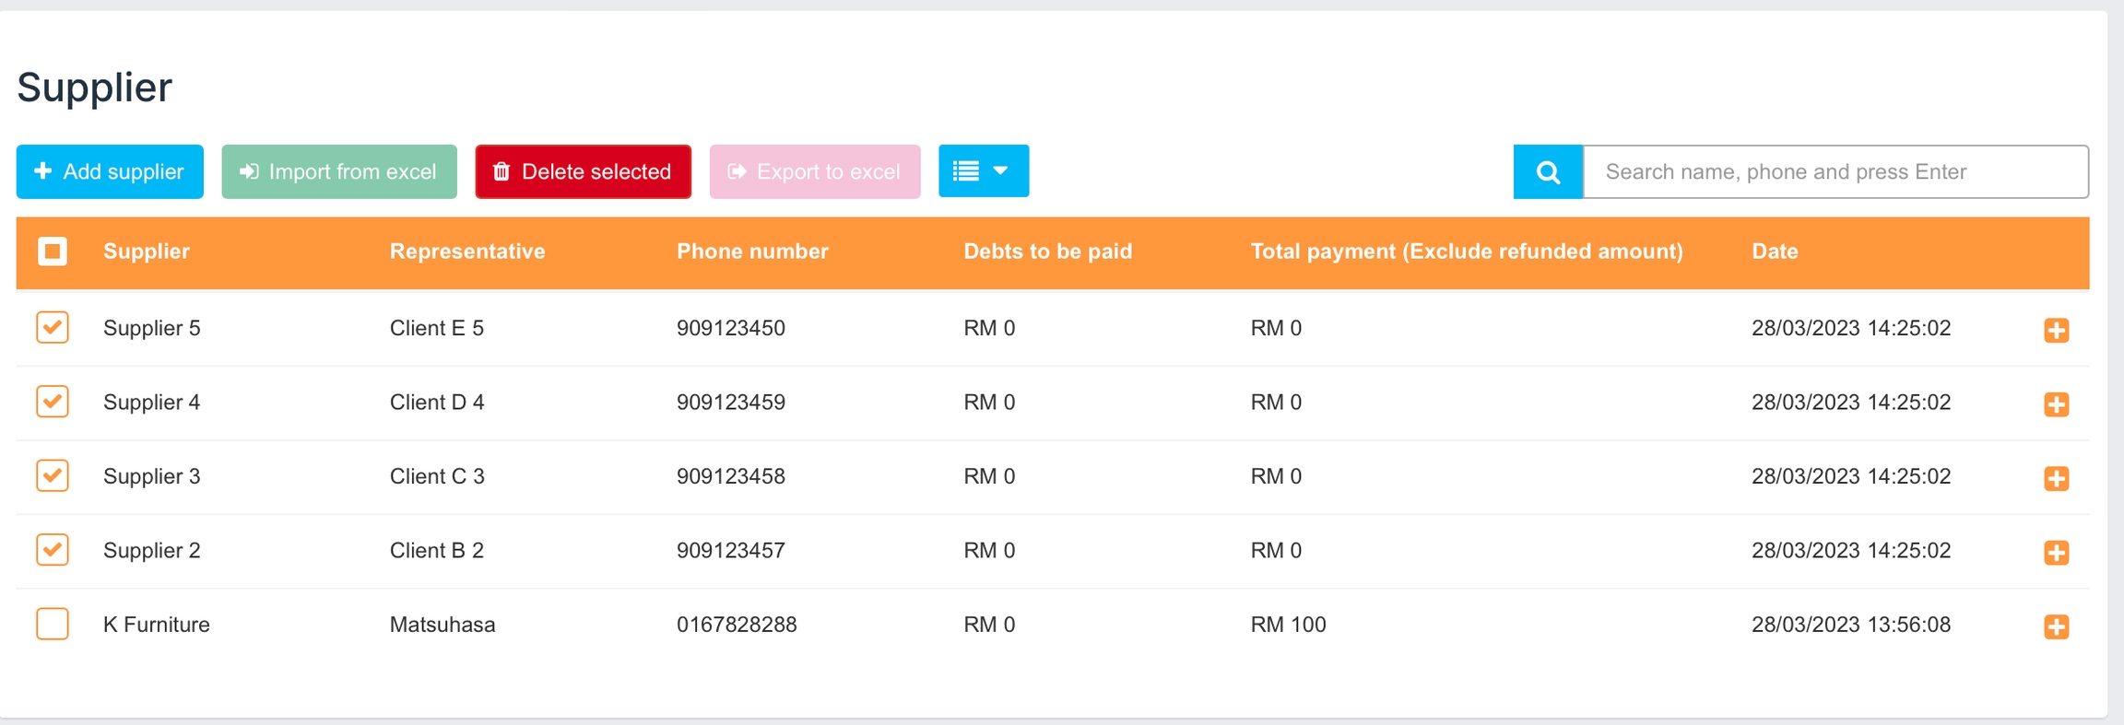2124x725 pixels.
Task: Open the list view columns dropdown
Action: coord(983,171)
